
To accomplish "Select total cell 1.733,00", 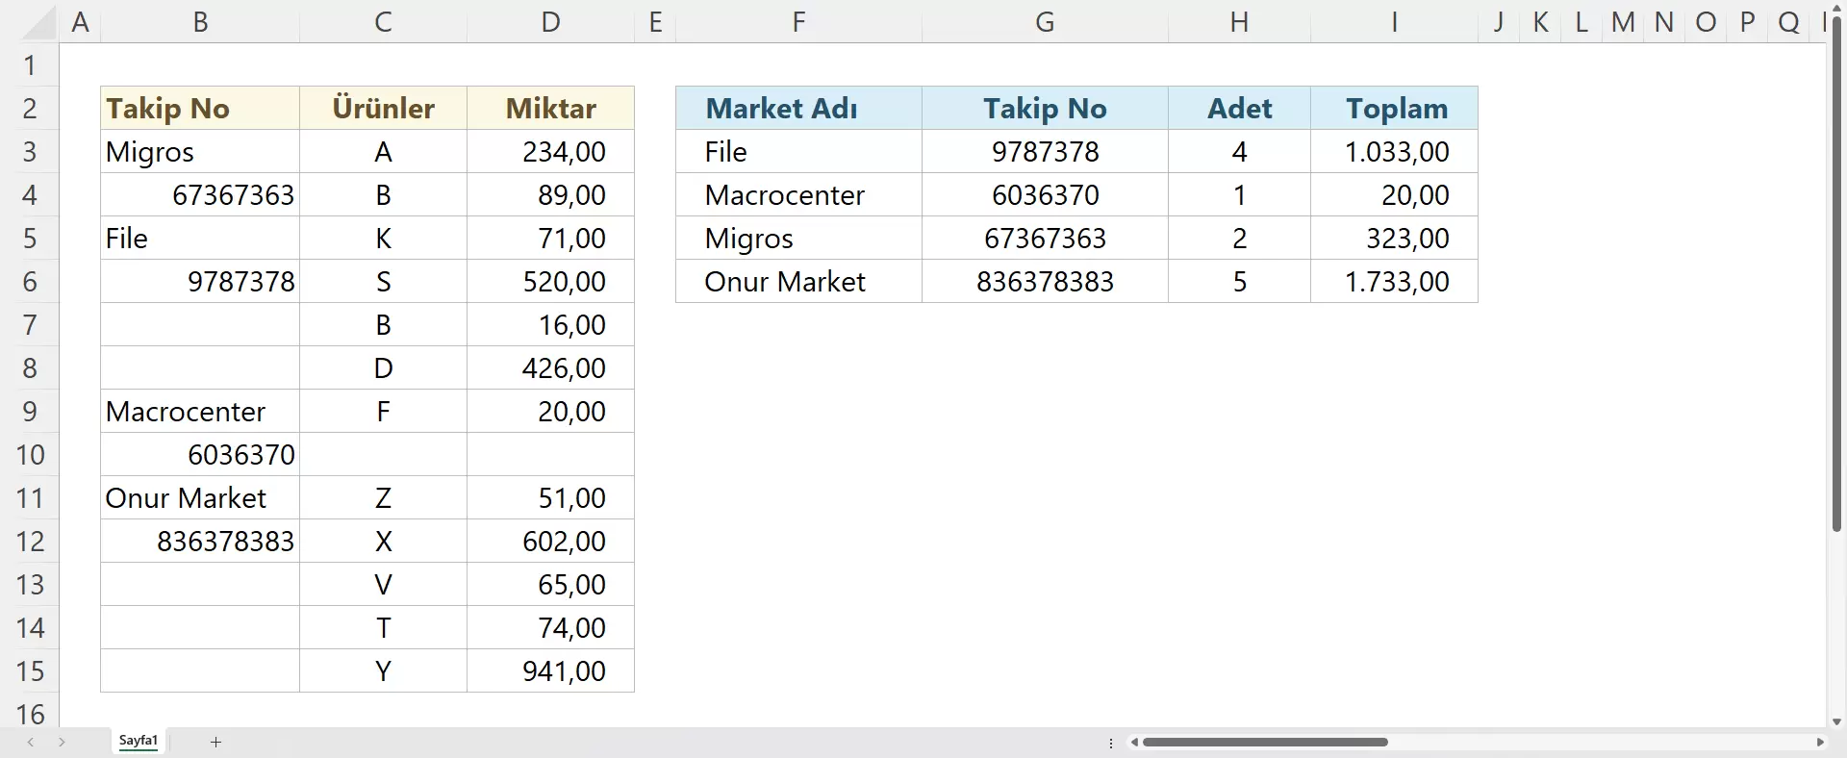I will click(1394, 281).
